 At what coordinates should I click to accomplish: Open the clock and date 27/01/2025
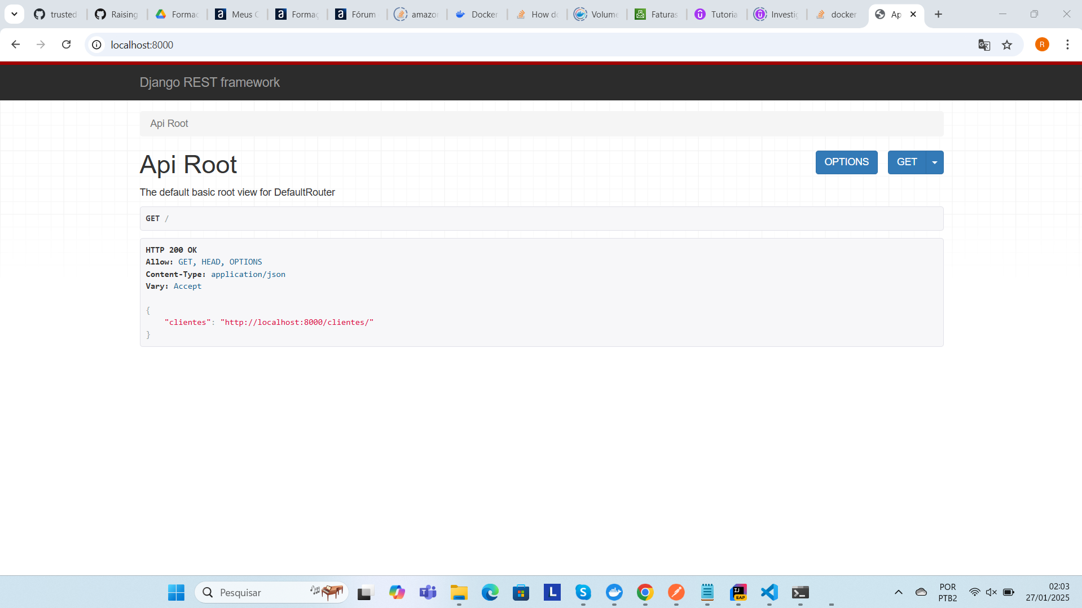coord(1048,592)
